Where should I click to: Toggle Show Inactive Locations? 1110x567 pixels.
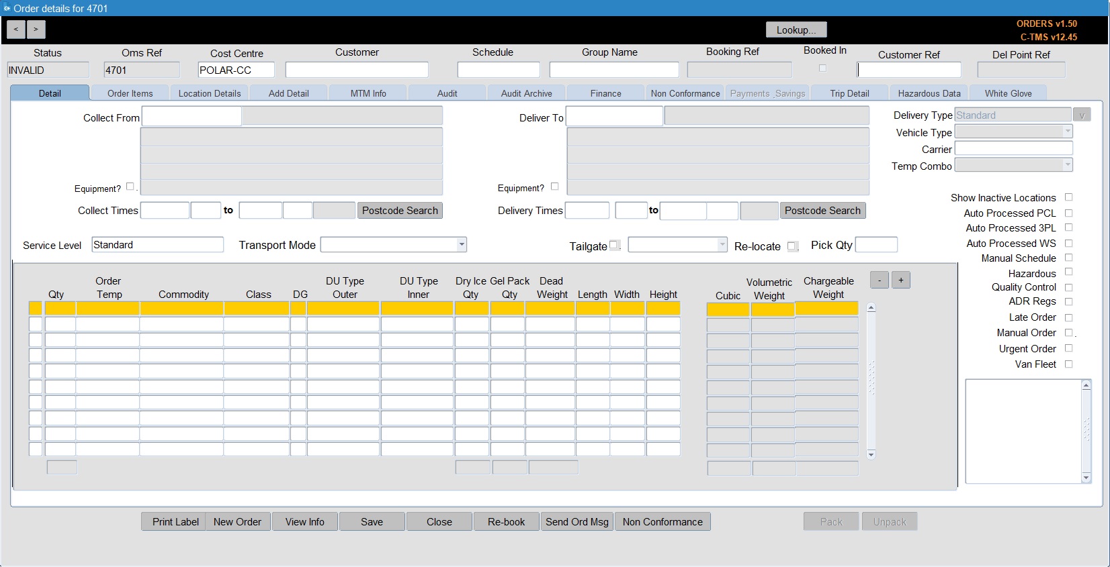(1068, 197)
